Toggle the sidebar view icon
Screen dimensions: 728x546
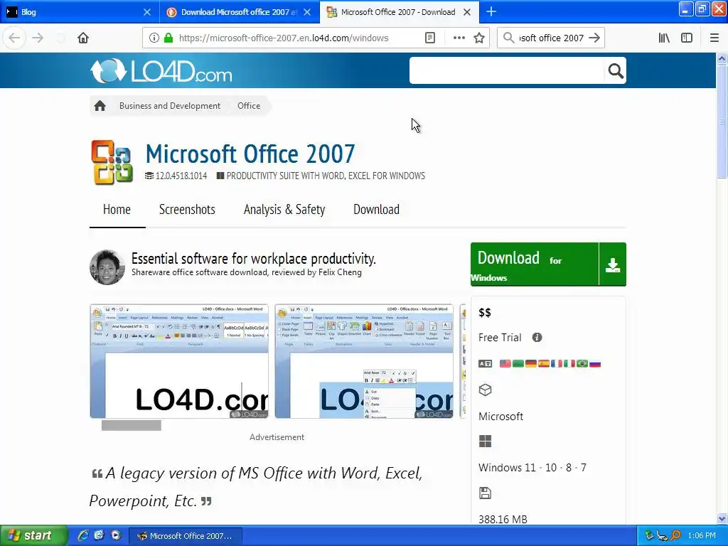pyautogui.click(x=687, y=38)
